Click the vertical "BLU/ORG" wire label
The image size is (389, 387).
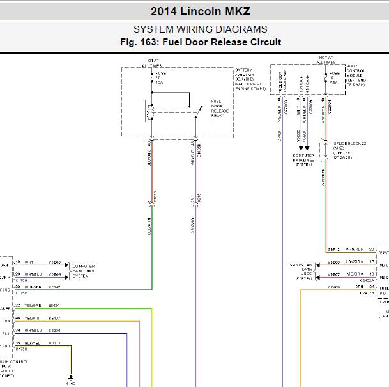pos(149,158)
